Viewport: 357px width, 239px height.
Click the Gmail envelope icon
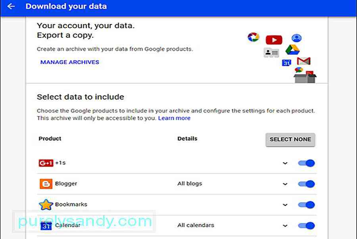click(x=303, y=61)
